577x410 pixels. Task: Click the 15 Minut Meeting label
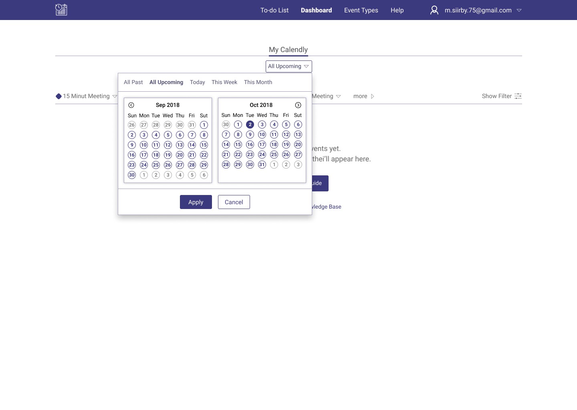86,96
